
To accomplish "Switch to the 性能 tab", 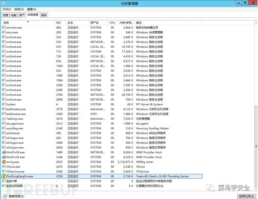I will pos(14,15).
